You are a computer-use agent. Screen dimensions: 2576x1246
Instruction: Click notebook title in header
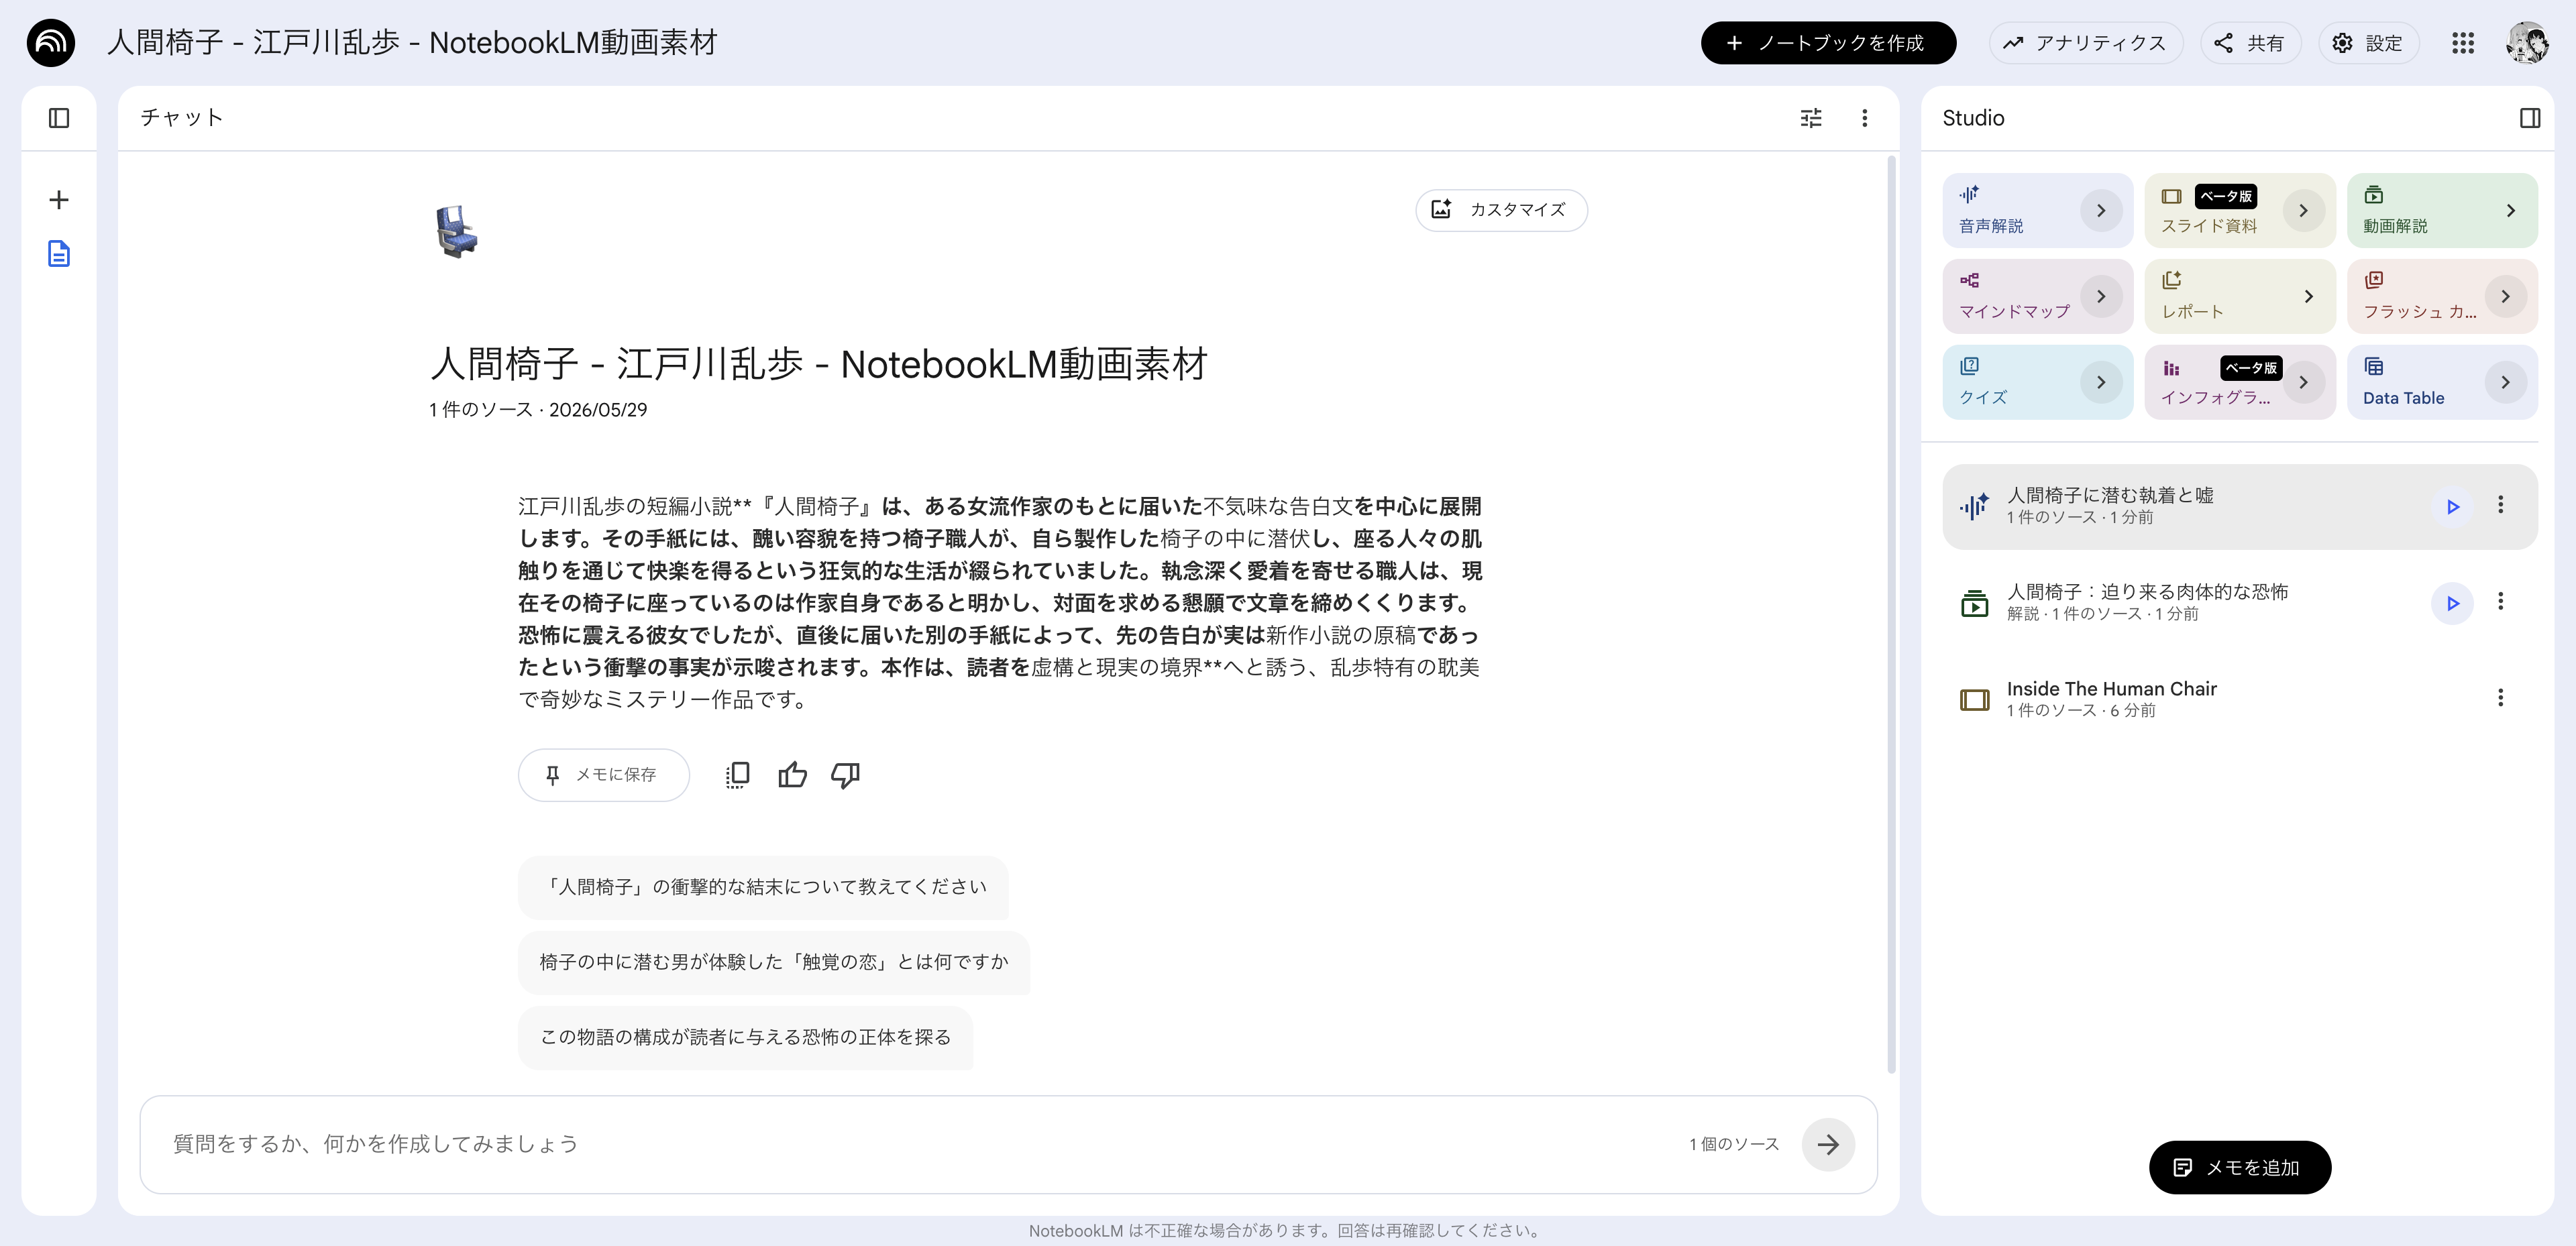pos(412,43)
